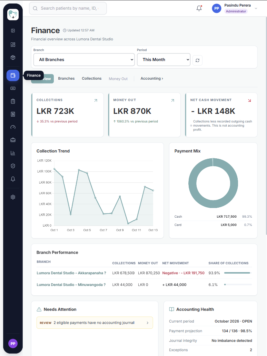This screenshot has height=356, width=267.
Task: Click the October 2026 · OPEN value
Action: coord(234,321)
